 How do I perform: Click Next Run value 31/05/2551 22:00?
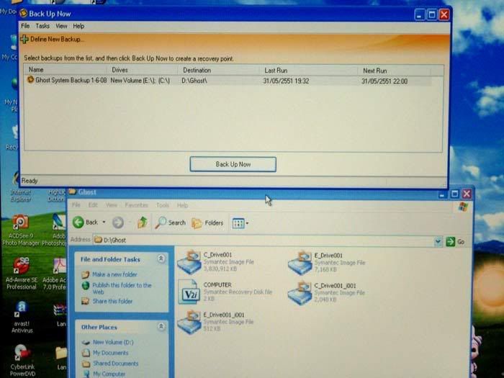pos(384,81)
